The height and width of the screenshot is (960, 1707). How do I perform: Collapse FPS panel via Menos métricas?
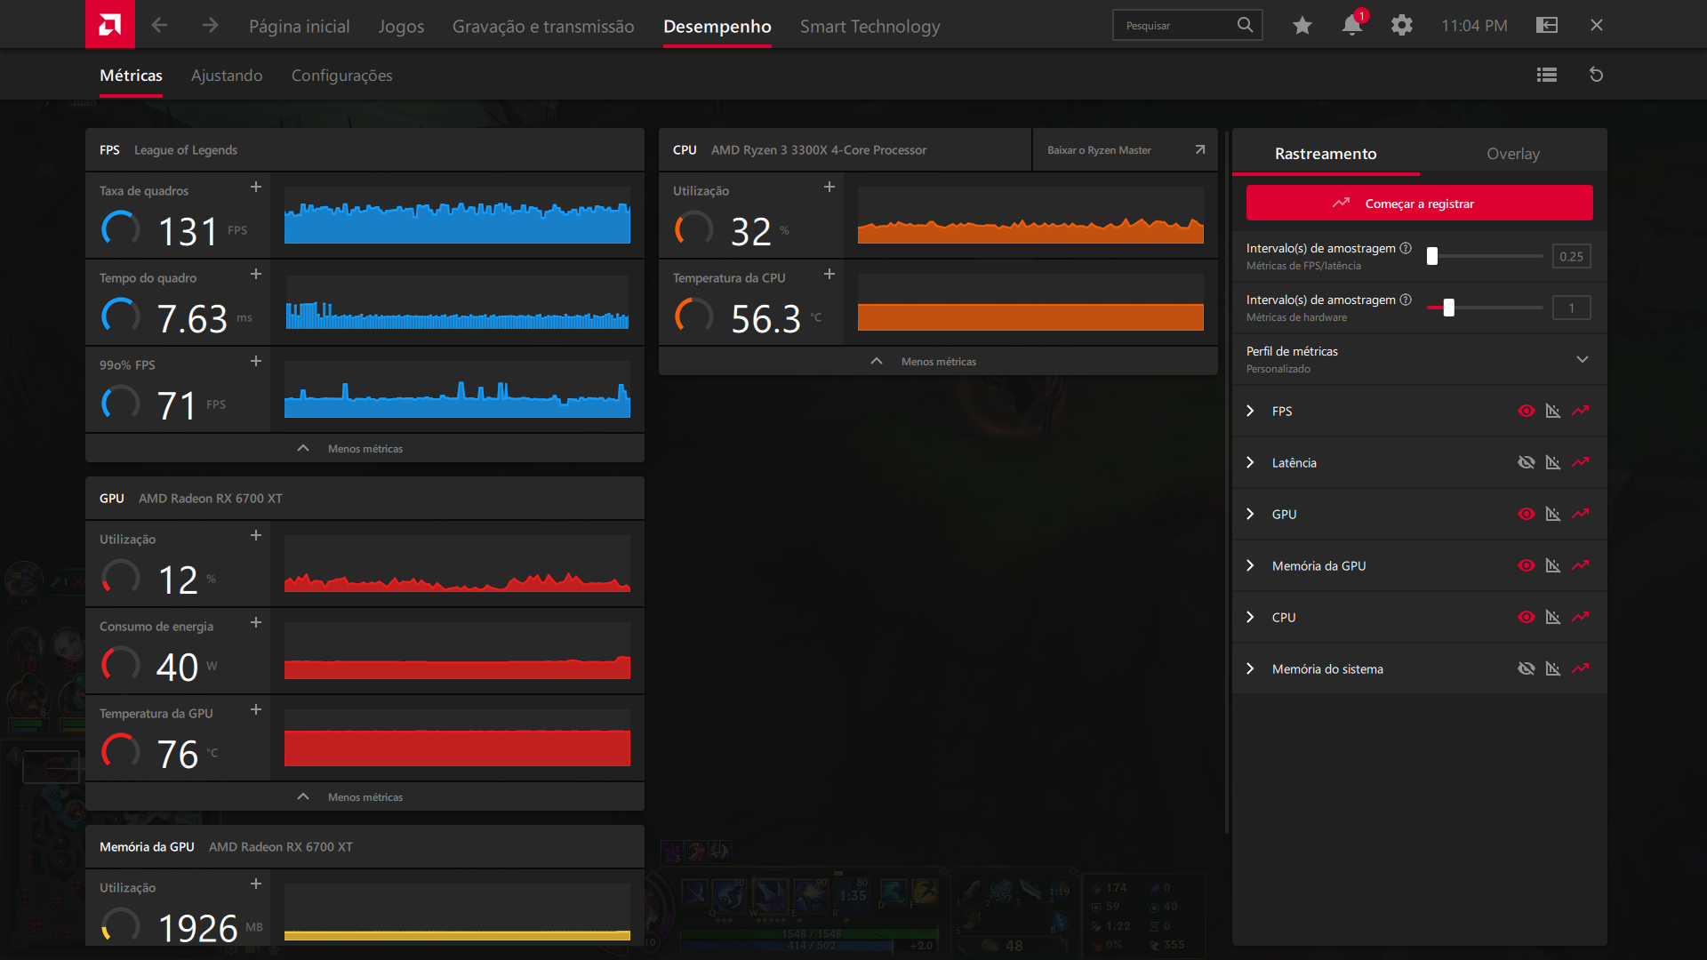click(x=365, y=448)
